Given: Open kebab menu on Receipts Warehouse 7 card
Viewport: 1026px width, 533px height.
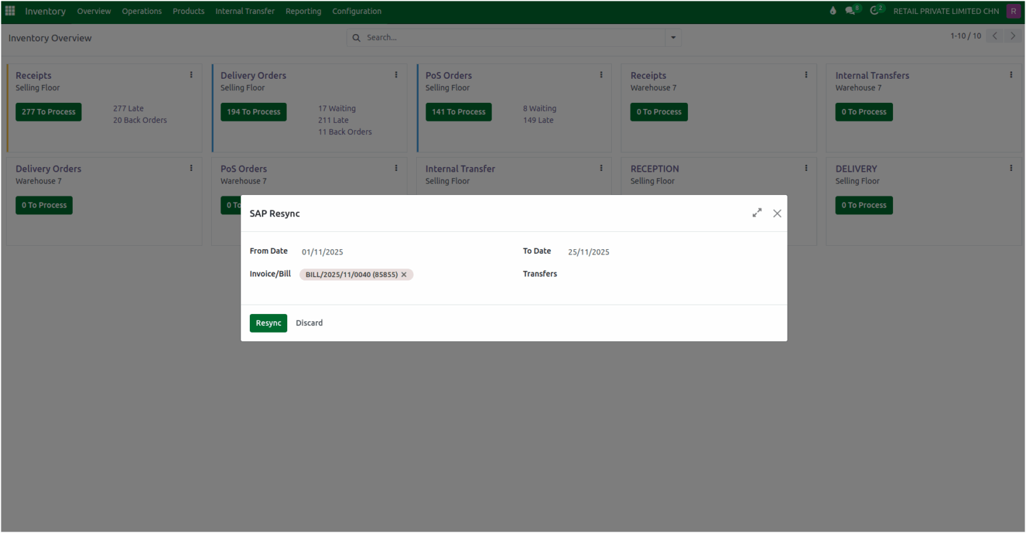Looking at the screenshot, I should pyautogui.click(x=806, y=75).
